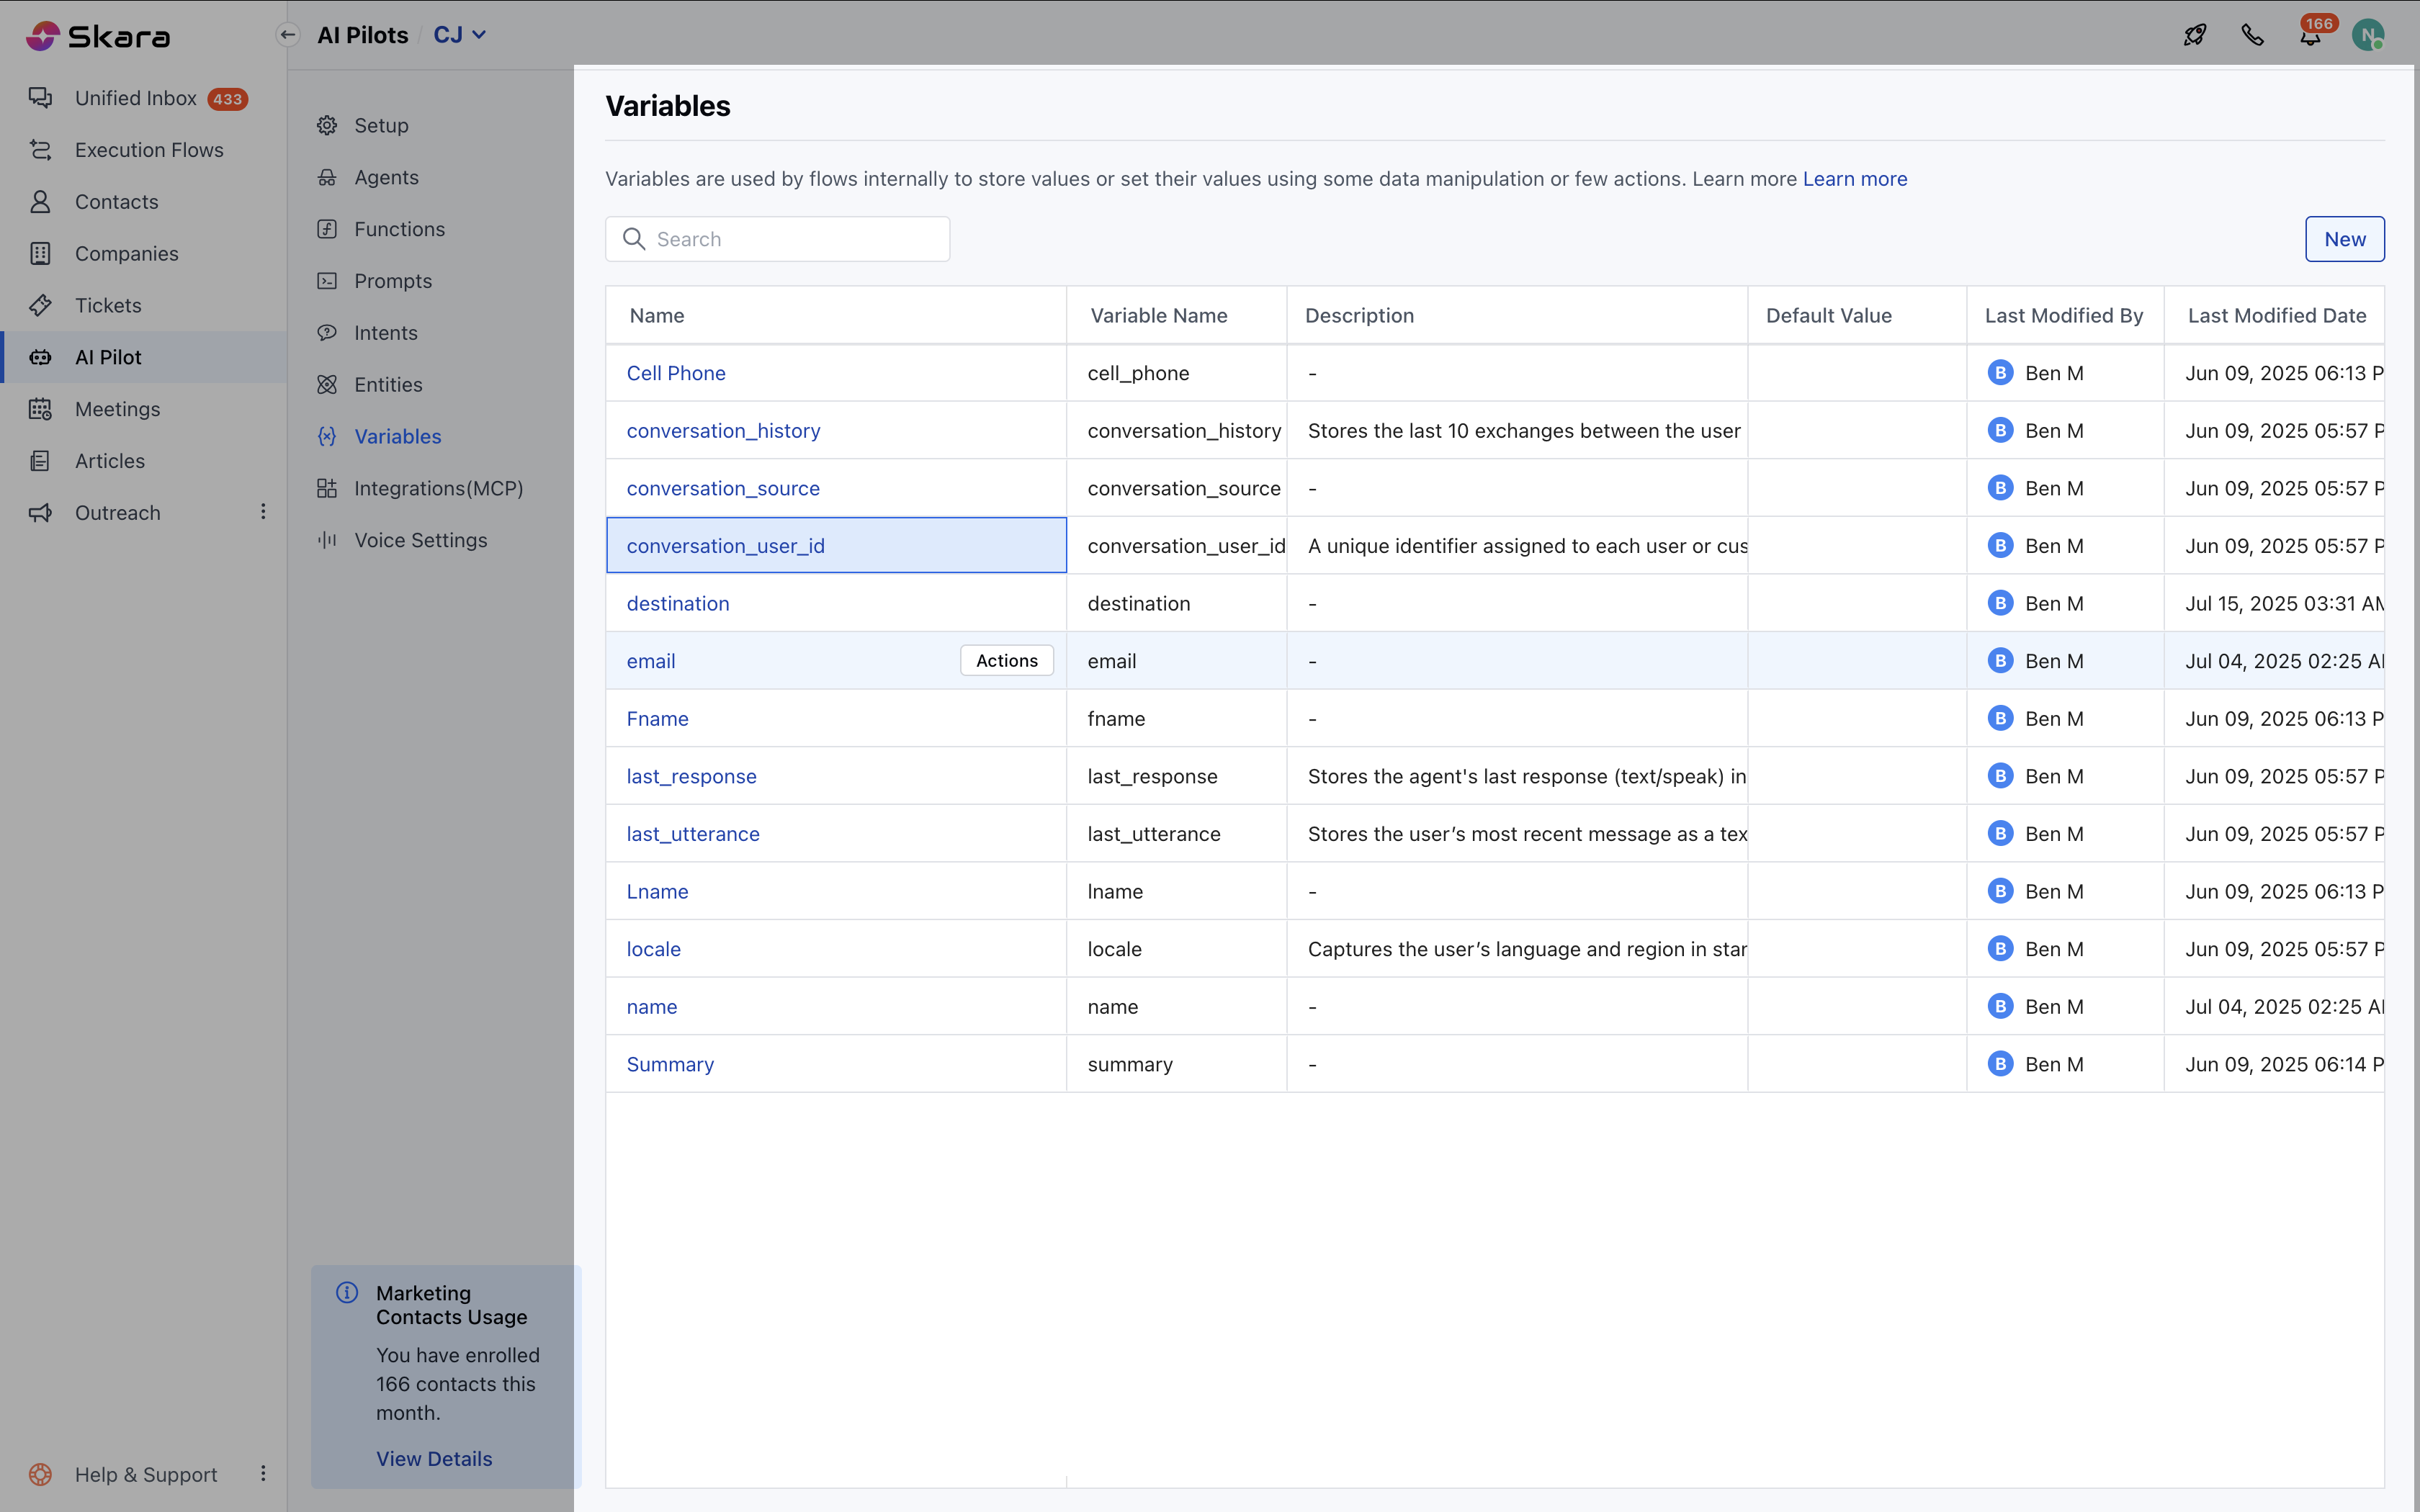Screen dimensions: 2420x1512
Task: Open Voice Settings menu item
Action: pyautogui.click(x=420, y=540)
